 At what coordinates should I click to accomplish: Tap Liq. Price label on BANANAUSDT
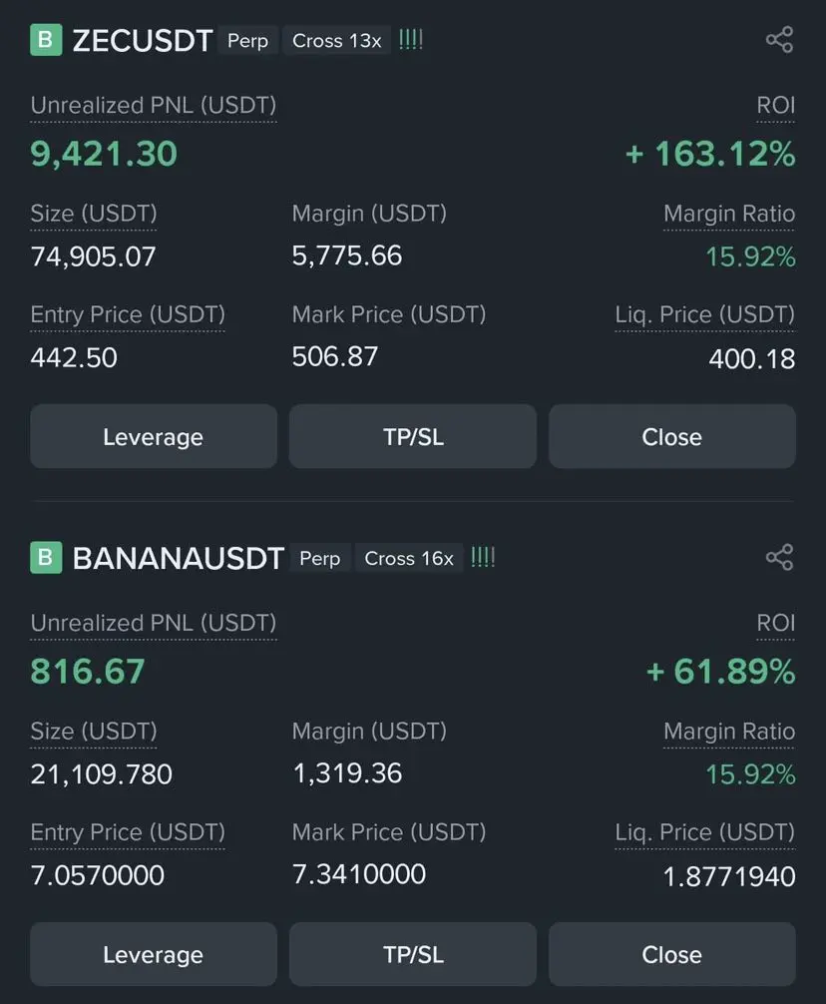[704, 833]
